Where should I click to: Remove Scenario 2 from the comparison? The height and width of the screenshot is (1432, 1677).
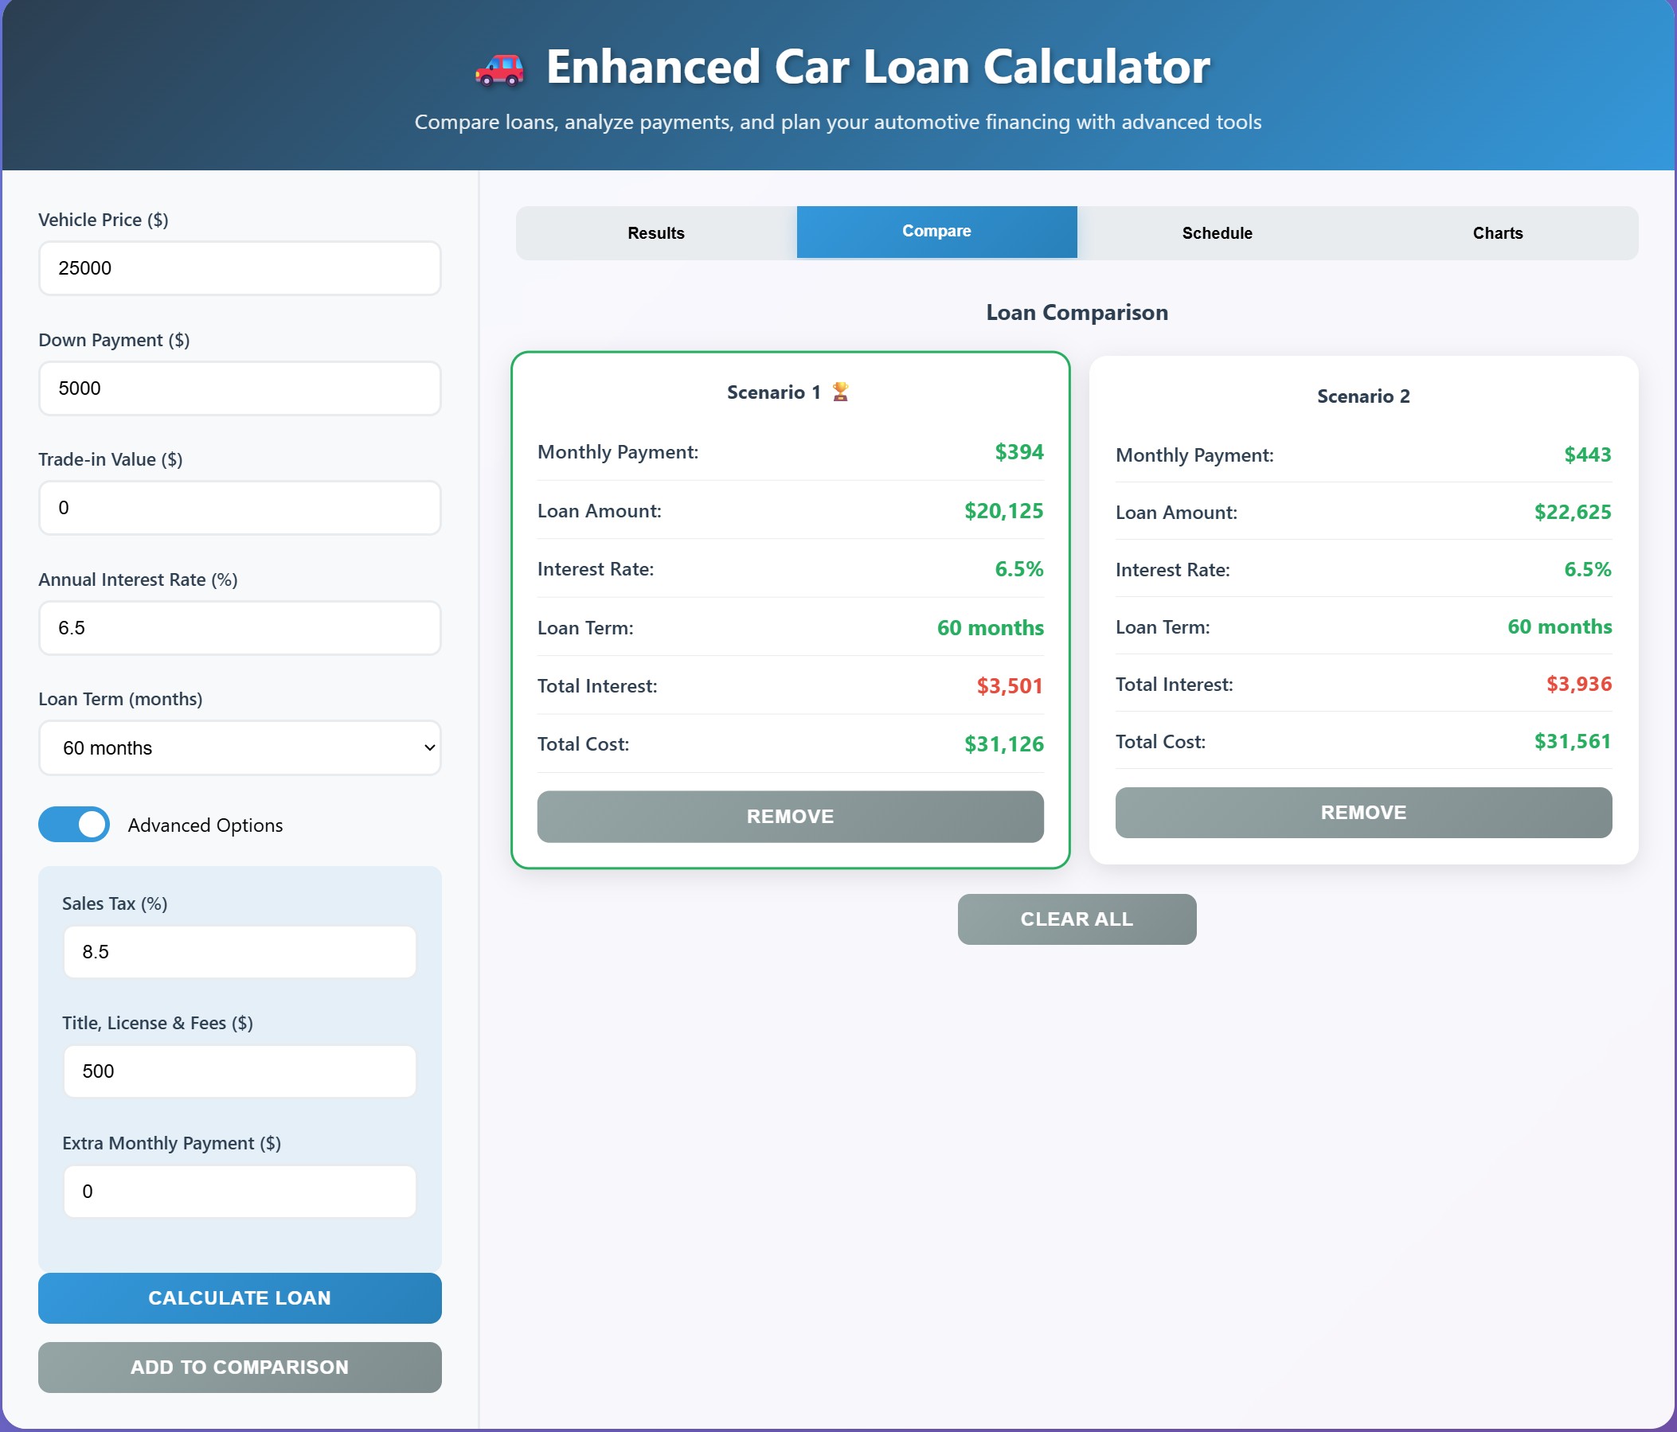(x=1363, y=812)
